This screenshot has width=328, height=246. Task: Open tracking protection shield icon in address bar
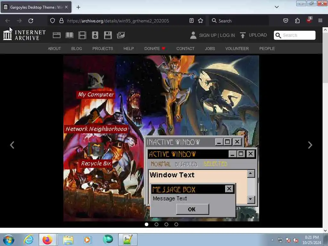click(53, 20)
